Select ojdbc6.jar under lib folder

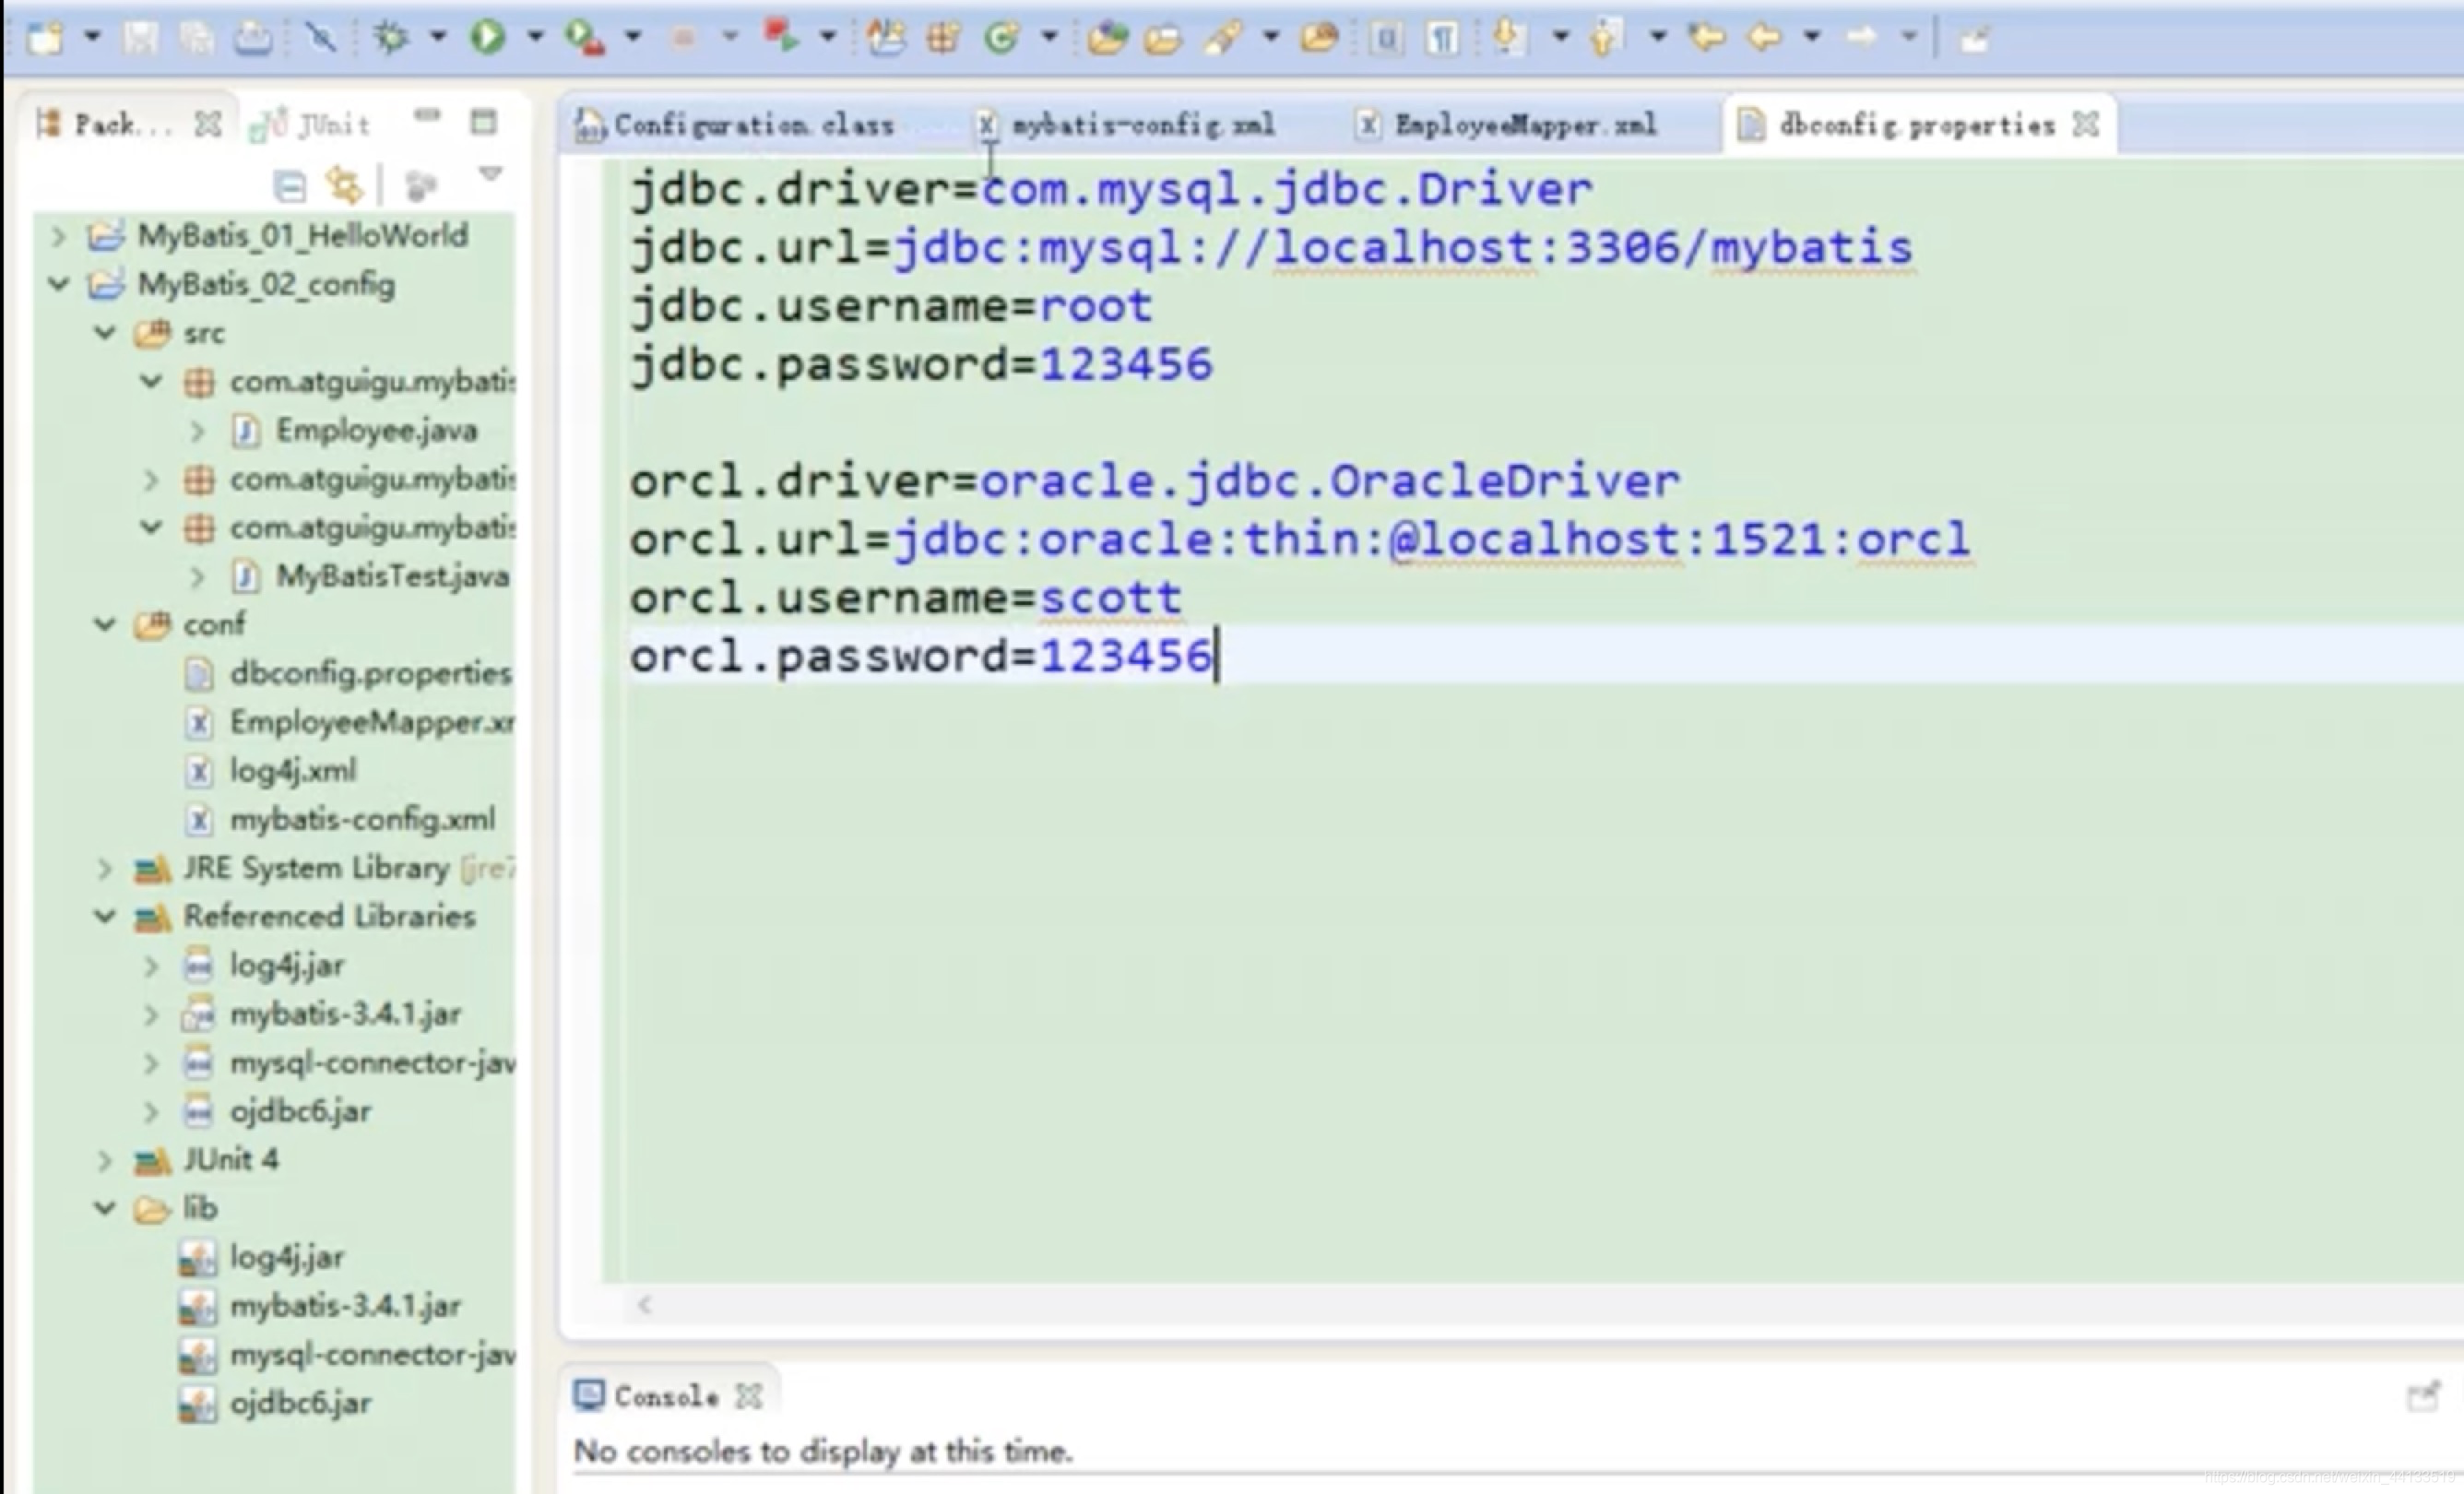click(276, 1403)
